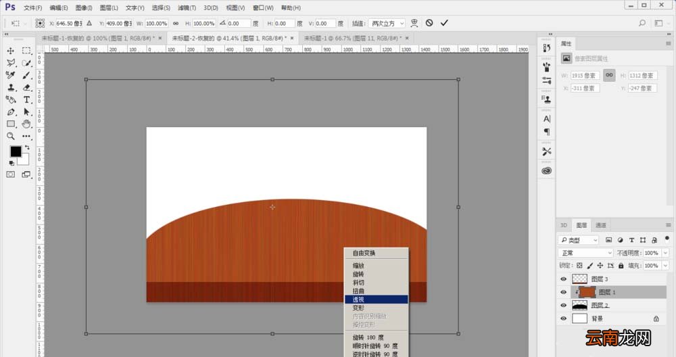676x357 pixels.
Task: Select the Eraser tool
Action: 27,87
